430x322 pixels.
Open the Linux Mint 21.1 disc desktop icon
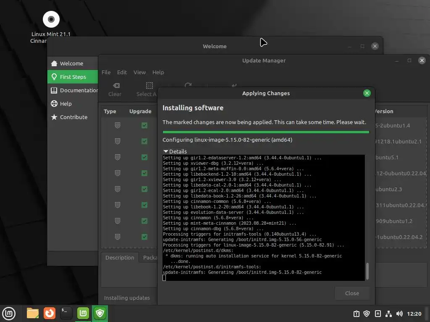[x=51, y=19]
